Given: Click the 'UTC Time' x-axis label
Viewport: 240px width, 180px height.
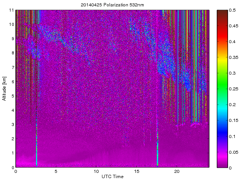Looking at the screenshot, I should click(112, 176).
